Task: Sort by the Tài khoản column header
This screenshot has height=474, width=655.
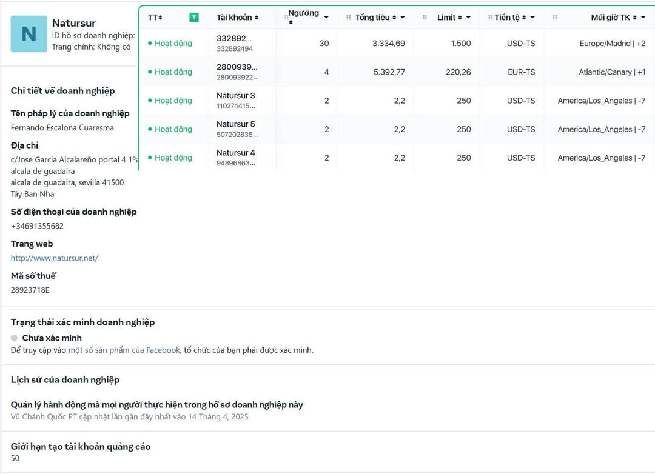Action: (x=237, y=17)
